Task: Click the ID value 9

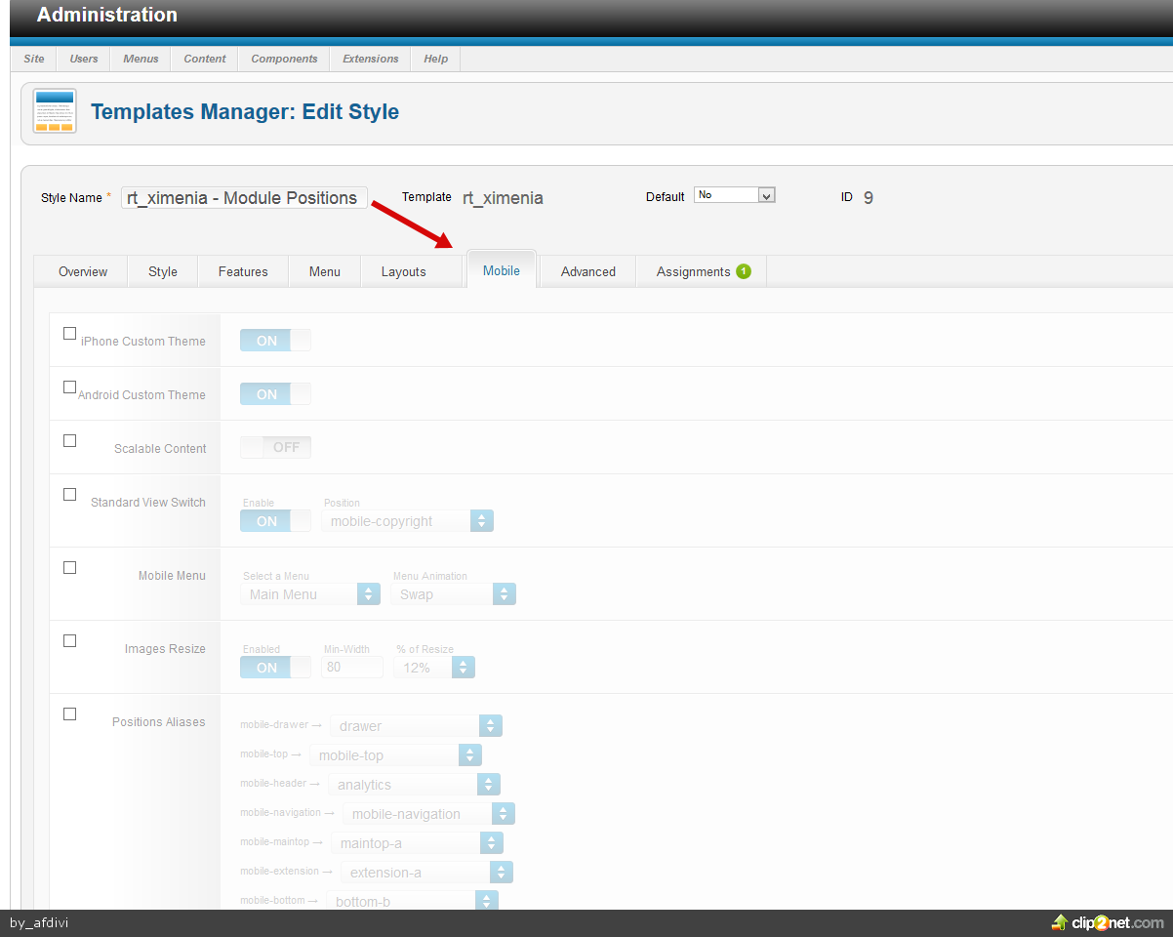Action: [869, 197]
